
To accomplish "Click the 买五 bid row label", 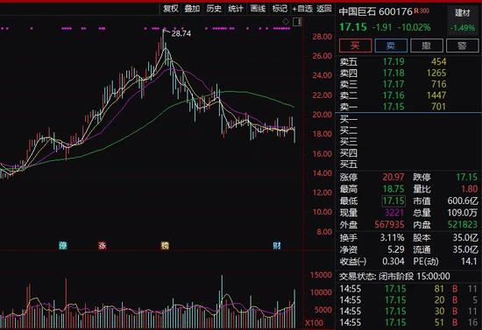I will pos(349,165).
